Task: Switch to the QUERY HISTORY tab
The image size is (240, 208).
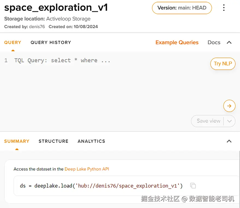Action: click(51, 42)
